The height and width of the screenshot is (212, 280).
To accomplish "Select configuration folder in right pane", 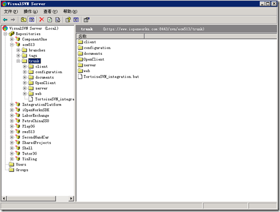I will pos(97,48).
